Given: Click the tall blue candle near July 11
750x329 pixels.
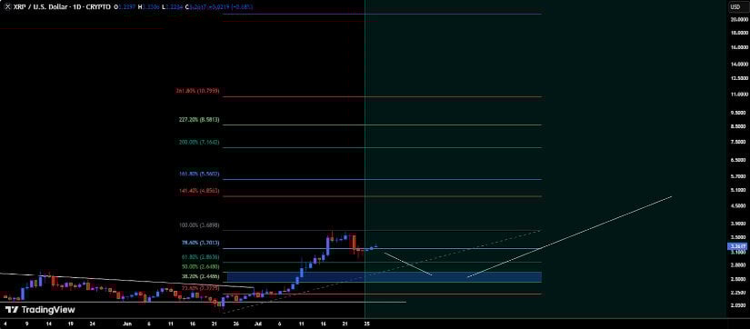Looking at the screenshot, I should [x=301, y=272].
